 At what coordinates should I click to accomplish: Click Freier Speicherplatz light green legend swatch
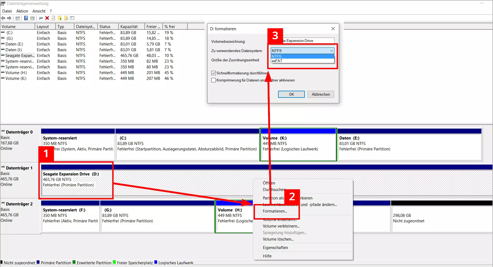click(x=114, y=262)
